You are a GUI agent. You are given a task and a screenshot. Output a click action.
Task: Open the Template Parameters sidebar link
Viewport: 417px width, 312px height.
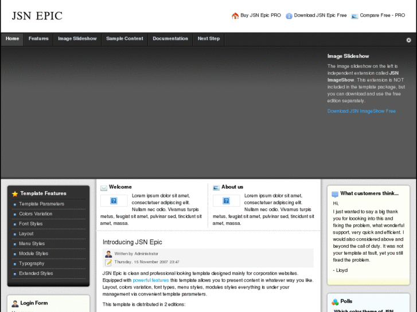[x=41, y=204]
